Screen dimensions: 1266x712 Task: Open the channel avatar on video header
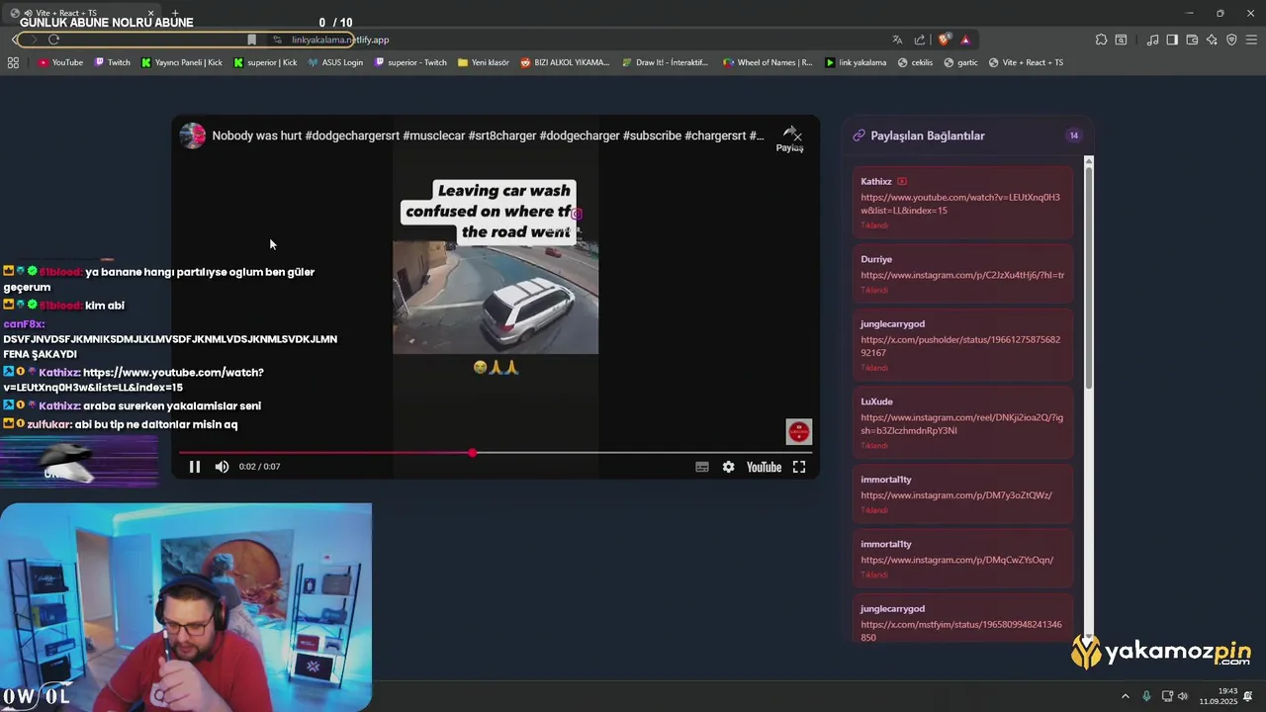click(x=192, y=135)
